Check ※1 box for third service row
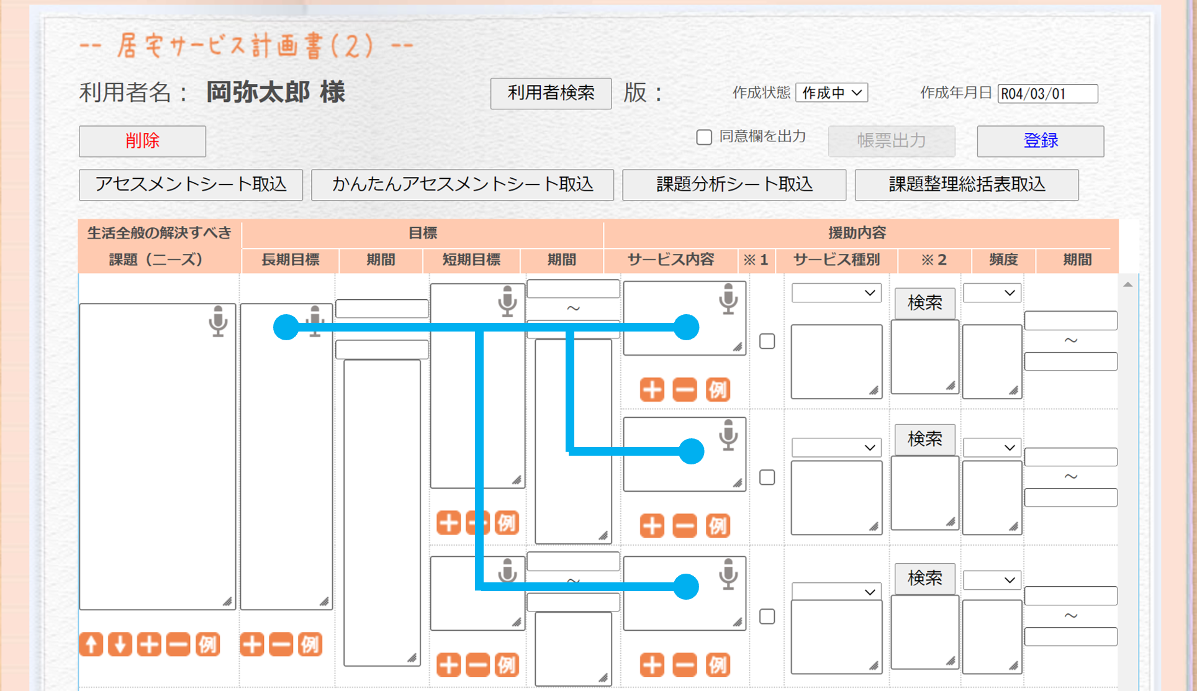 (x=767, y=616)
